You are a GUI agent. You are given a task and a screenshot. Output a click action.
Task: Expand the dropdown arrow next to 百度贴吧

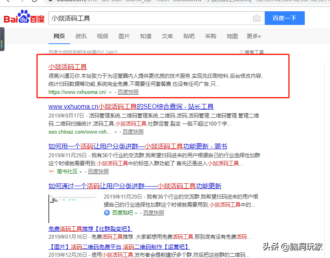click(136, 213)
